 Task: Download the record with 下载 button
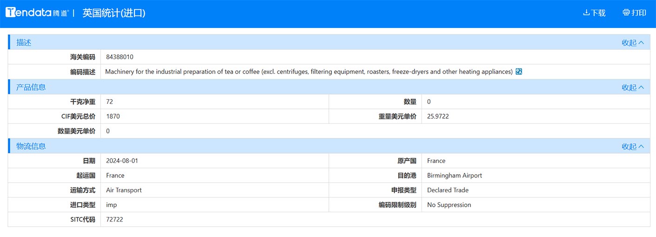click(594, 13)
